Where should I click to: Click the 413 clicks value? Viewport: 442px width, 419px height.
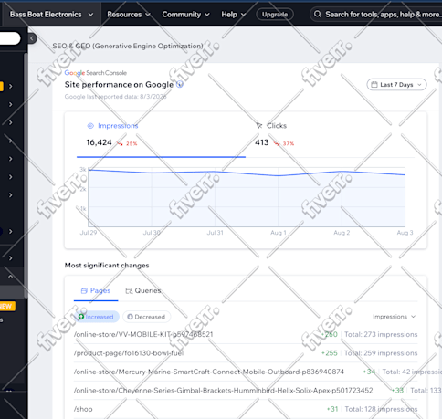pos(262,142)
